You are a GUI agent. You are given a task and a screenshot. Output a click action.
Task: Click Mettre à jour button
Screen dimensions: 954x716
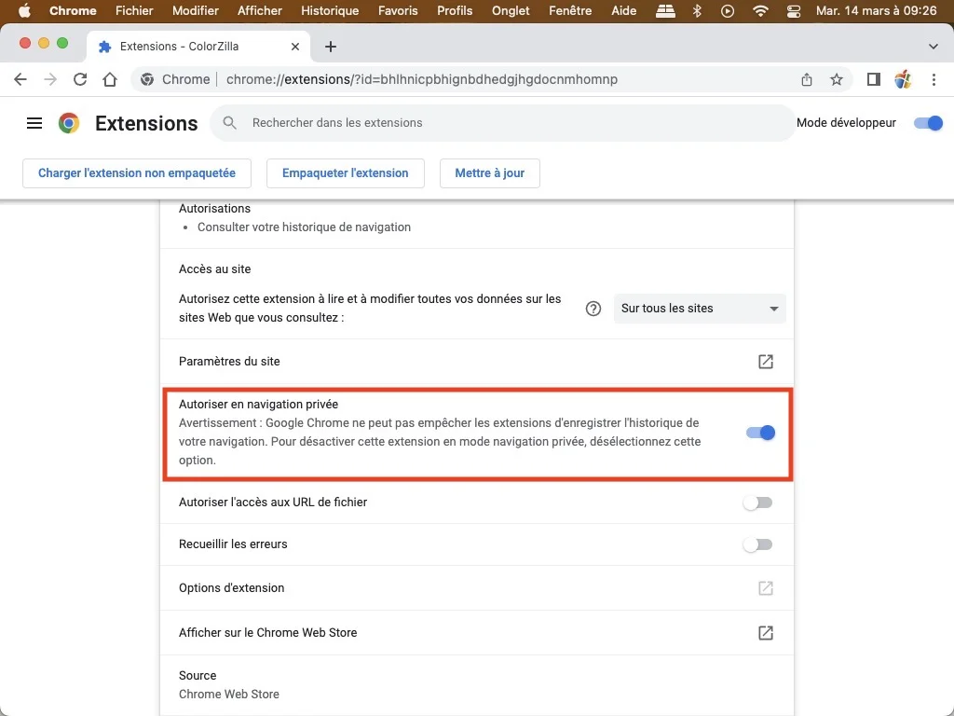[490, 172]
